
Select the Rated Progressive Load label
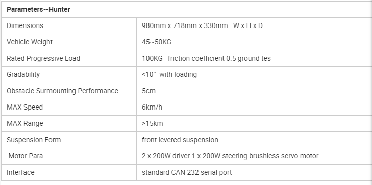click(43, 58)
